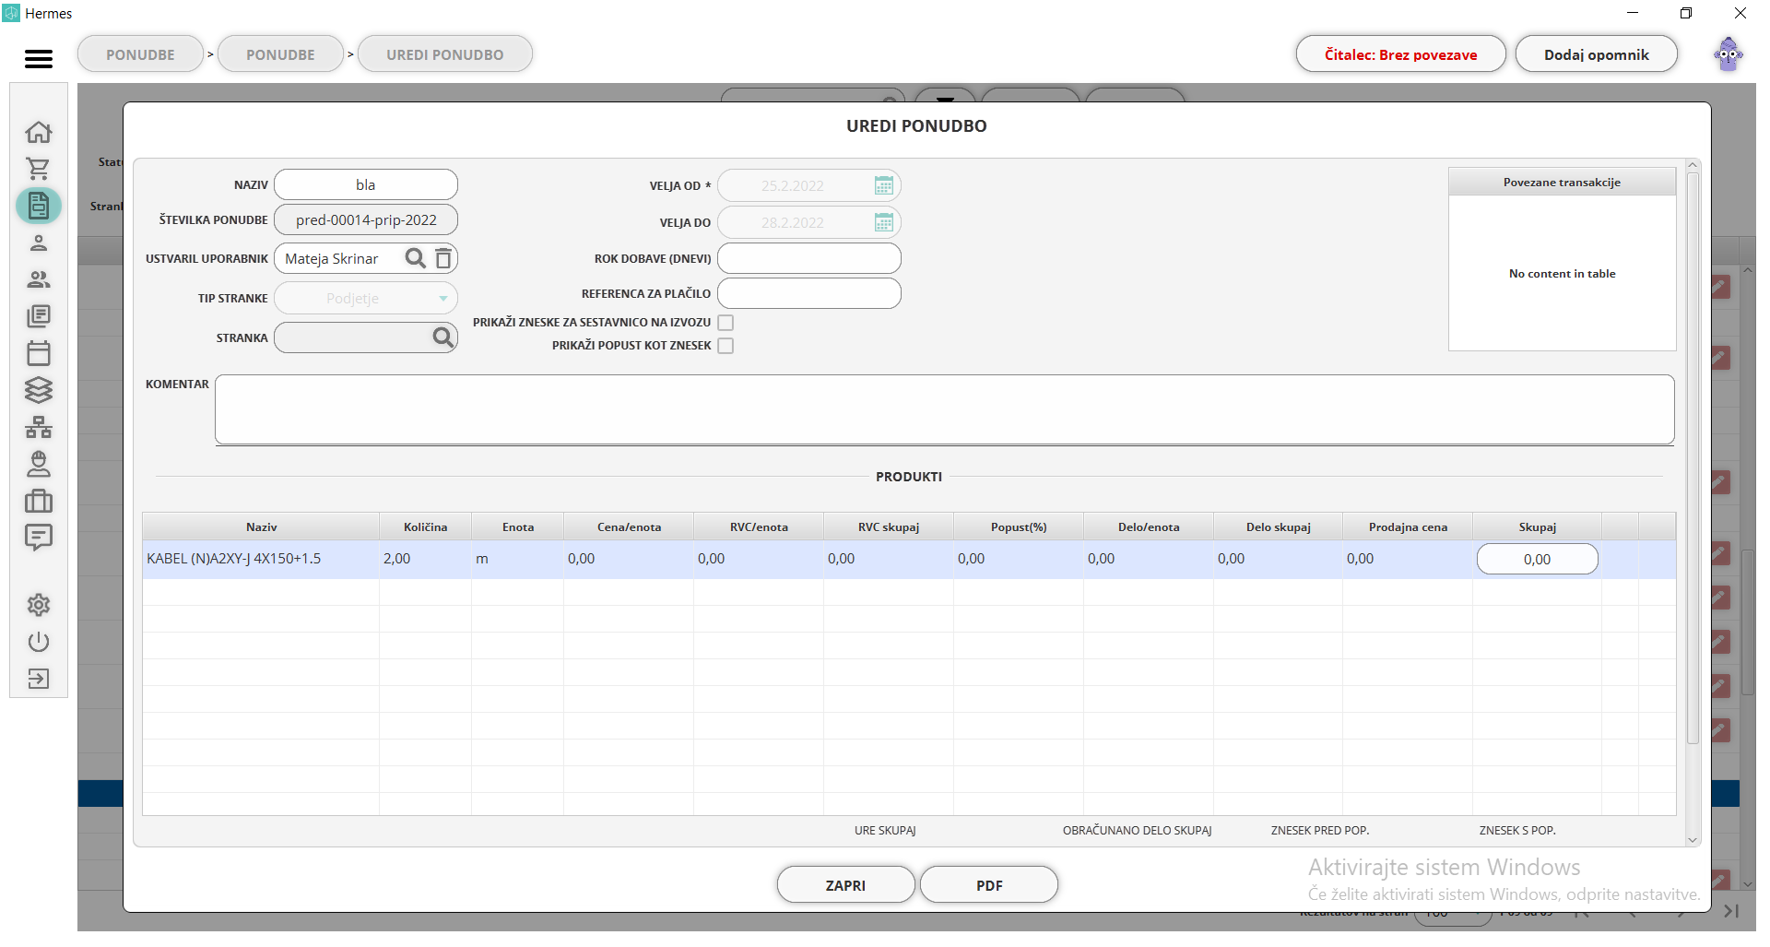The width and height of the screenshot is (1770, 947).
Task: Search customer with Stranka magnifier icon
Action: point(443,337)
